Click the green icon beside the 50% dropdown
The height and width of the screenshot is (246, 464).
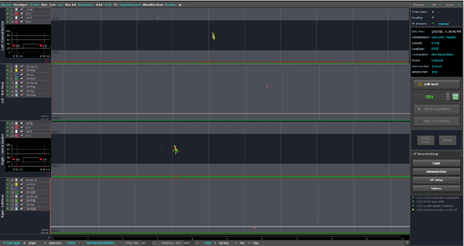[455, 96]
